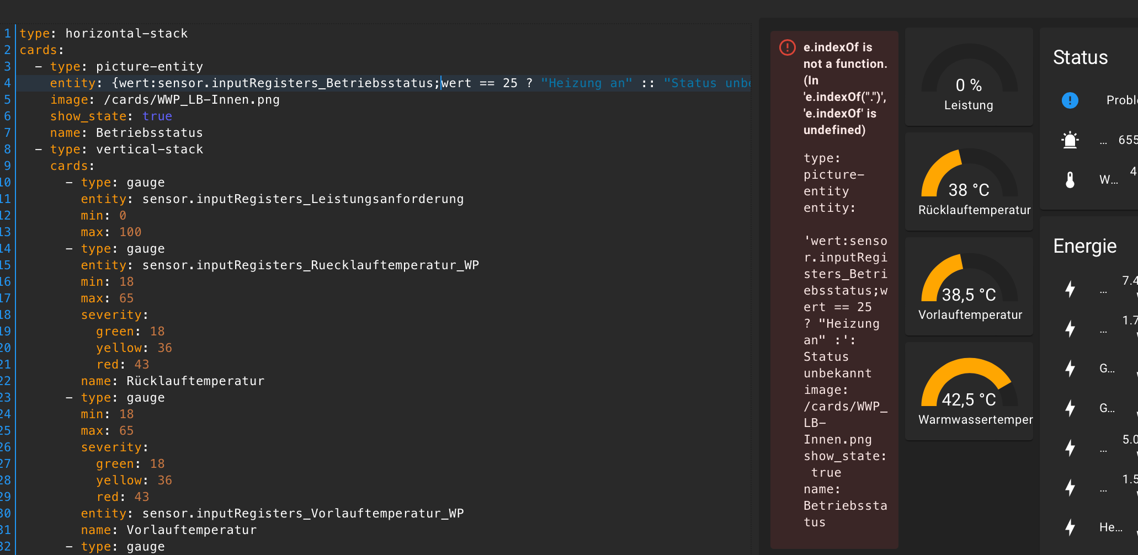Open the Rücklauftemperatur gauge card

[969, 182]
